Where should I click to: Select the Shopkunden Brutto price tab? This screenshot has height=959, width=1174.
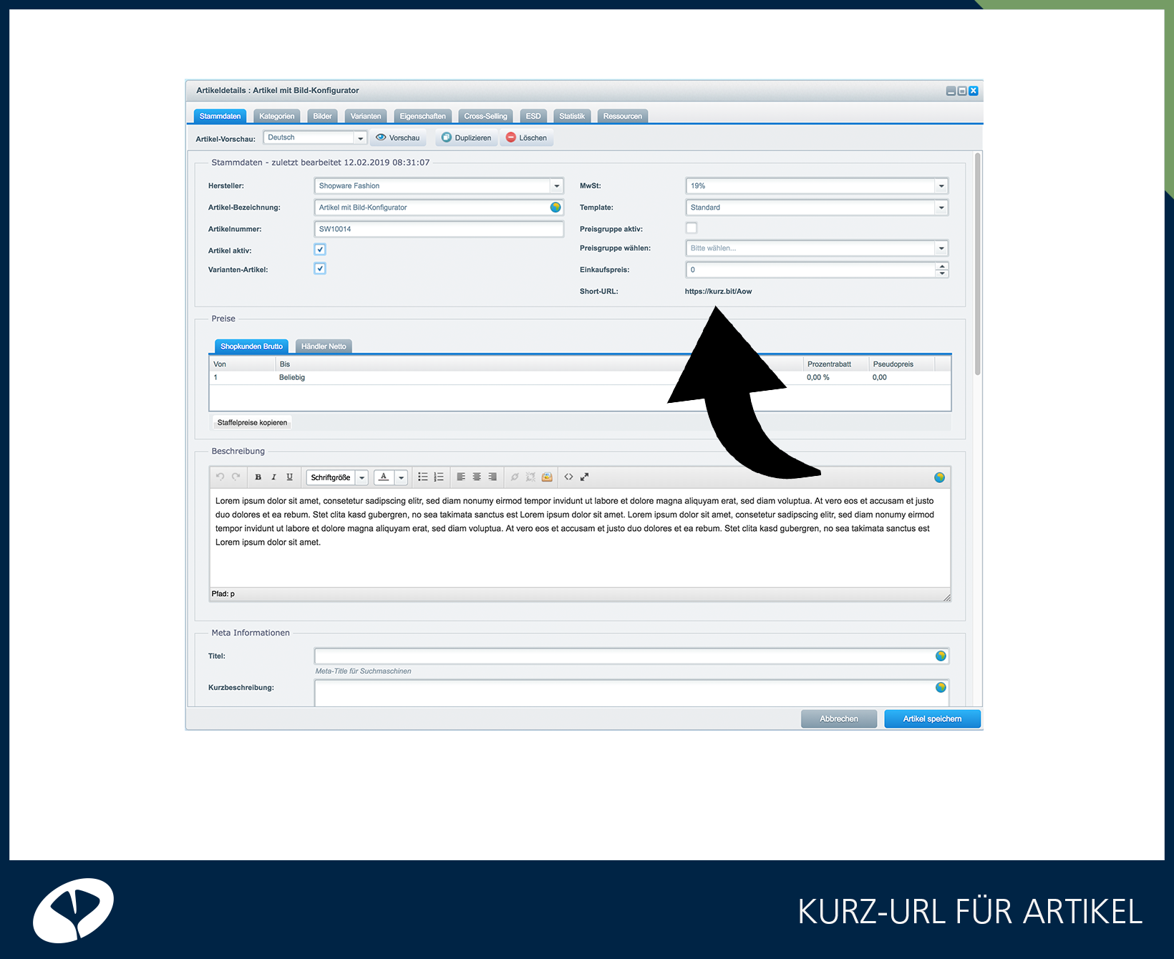click(251, 346)
